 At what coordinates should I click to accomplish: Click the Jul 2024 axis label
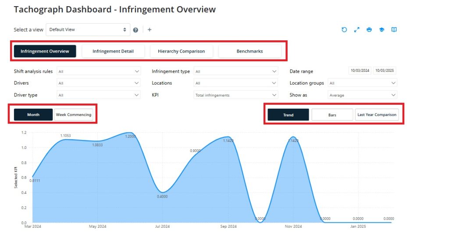[x=162, y=226]
